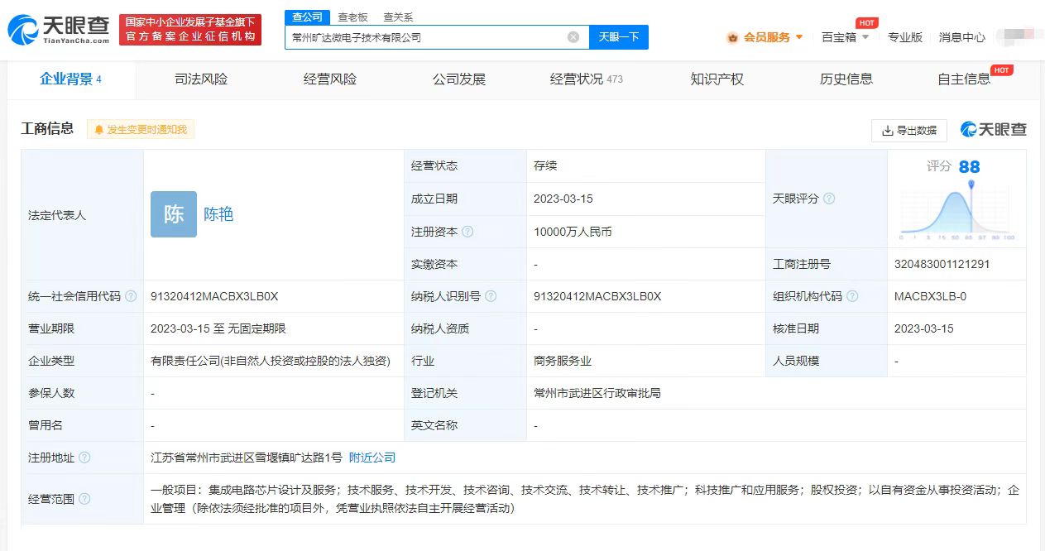Switch to the 历史信息 tab
This screenshot has height=551, width=1045.
(845, 79)
